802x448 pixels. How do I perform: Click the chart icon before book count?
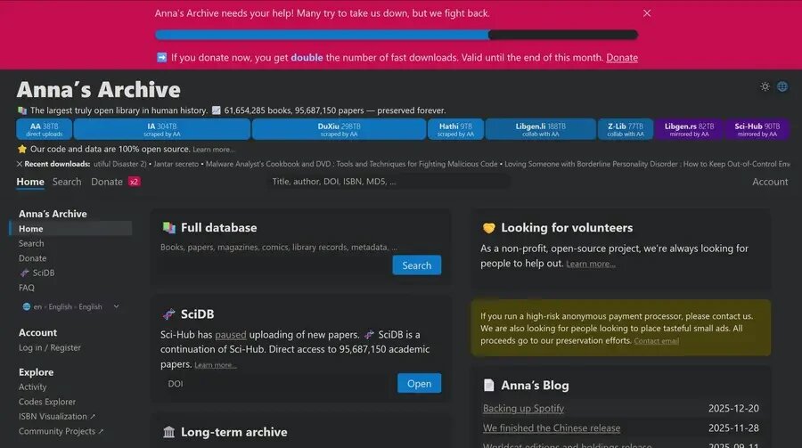point(217,110)
